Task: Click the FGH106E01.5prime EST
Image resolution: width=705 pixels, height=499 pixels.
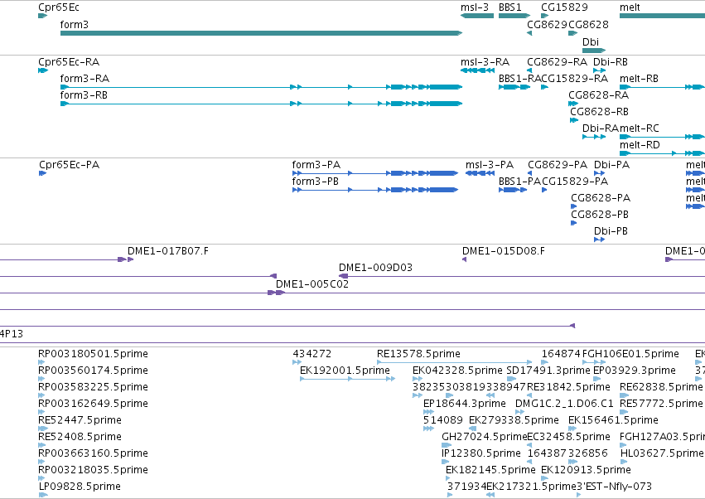Action: pyautogui.click(x=594, y=362)
